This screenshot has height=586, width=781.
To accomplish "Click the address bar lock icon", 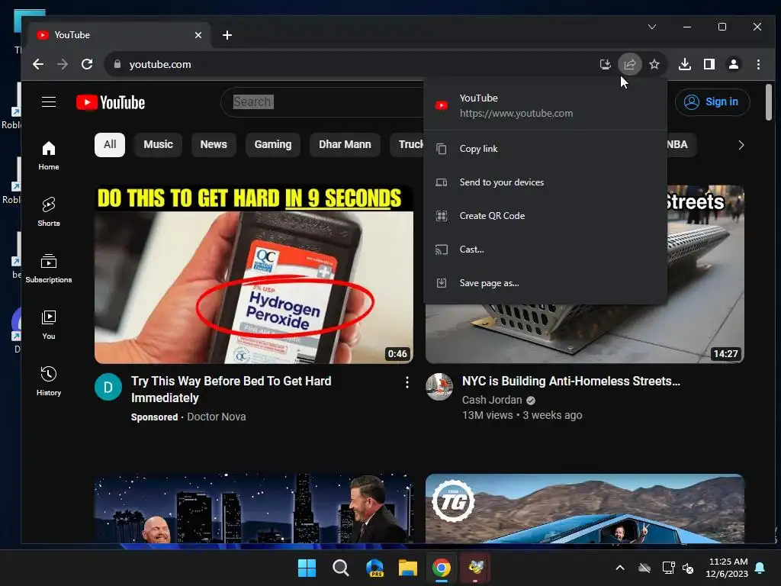I will point(117,64).
